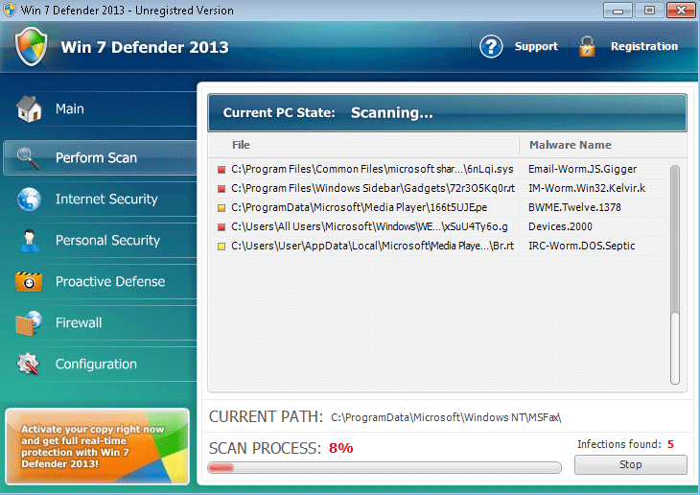Click the padlock Registration icon
This screenshot has height=495, width=700.
click(x=587, y=46)
